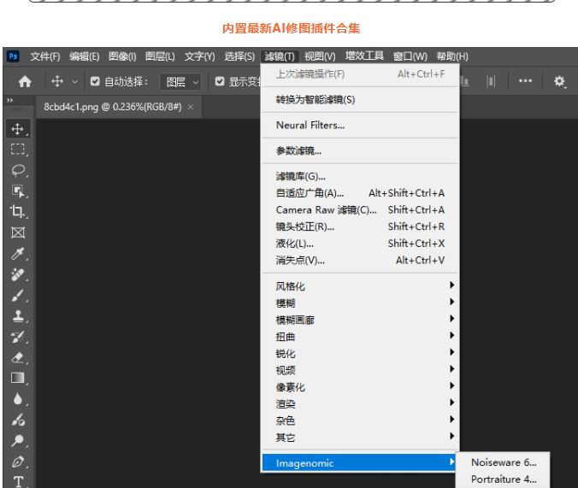
Task: Select the Eraser tool
Action: click(x=18, y=357)
